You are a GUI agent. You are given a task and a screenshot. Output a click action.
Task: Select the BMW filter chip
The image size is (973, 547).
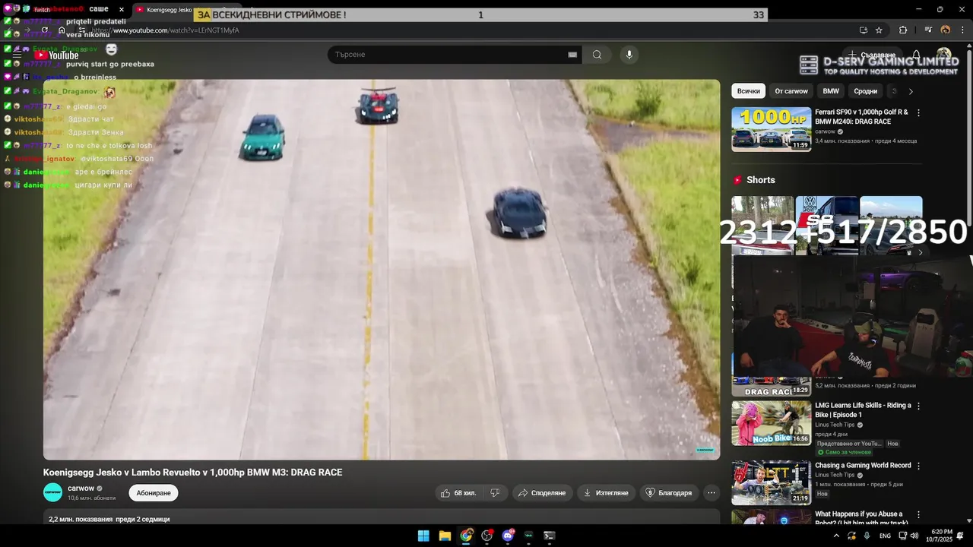831,91
